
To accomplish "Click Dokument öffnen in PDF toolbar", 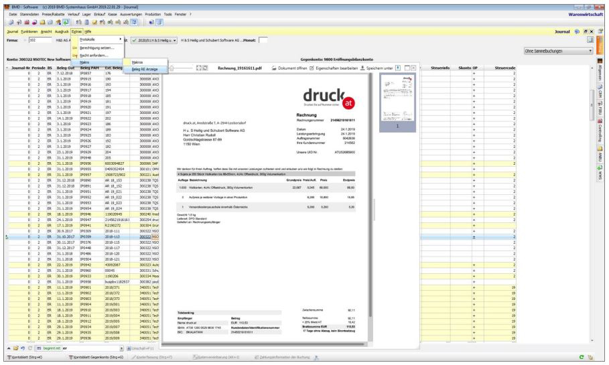I will click(x=289, y=68).
